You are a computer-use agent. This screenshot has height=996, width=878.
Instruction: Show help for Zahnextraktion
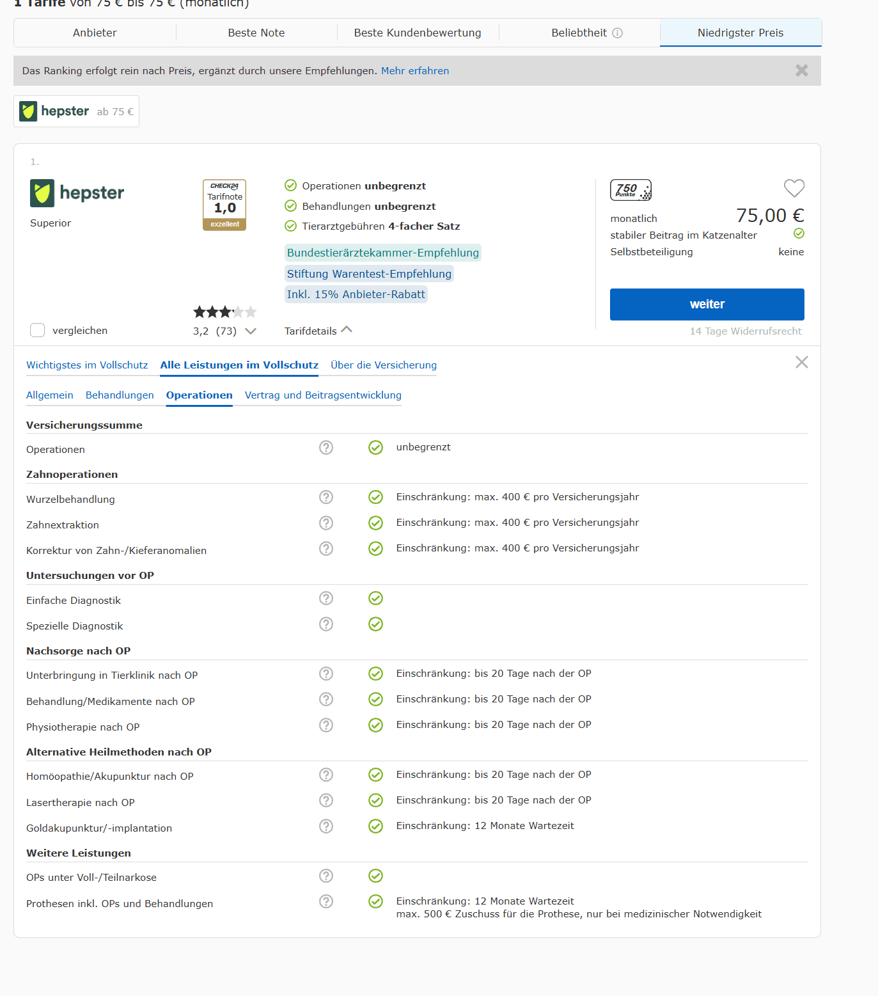326,523
